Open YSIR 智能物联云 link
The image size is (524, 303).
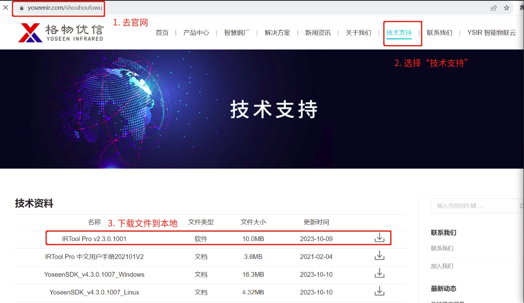(491, 33)
